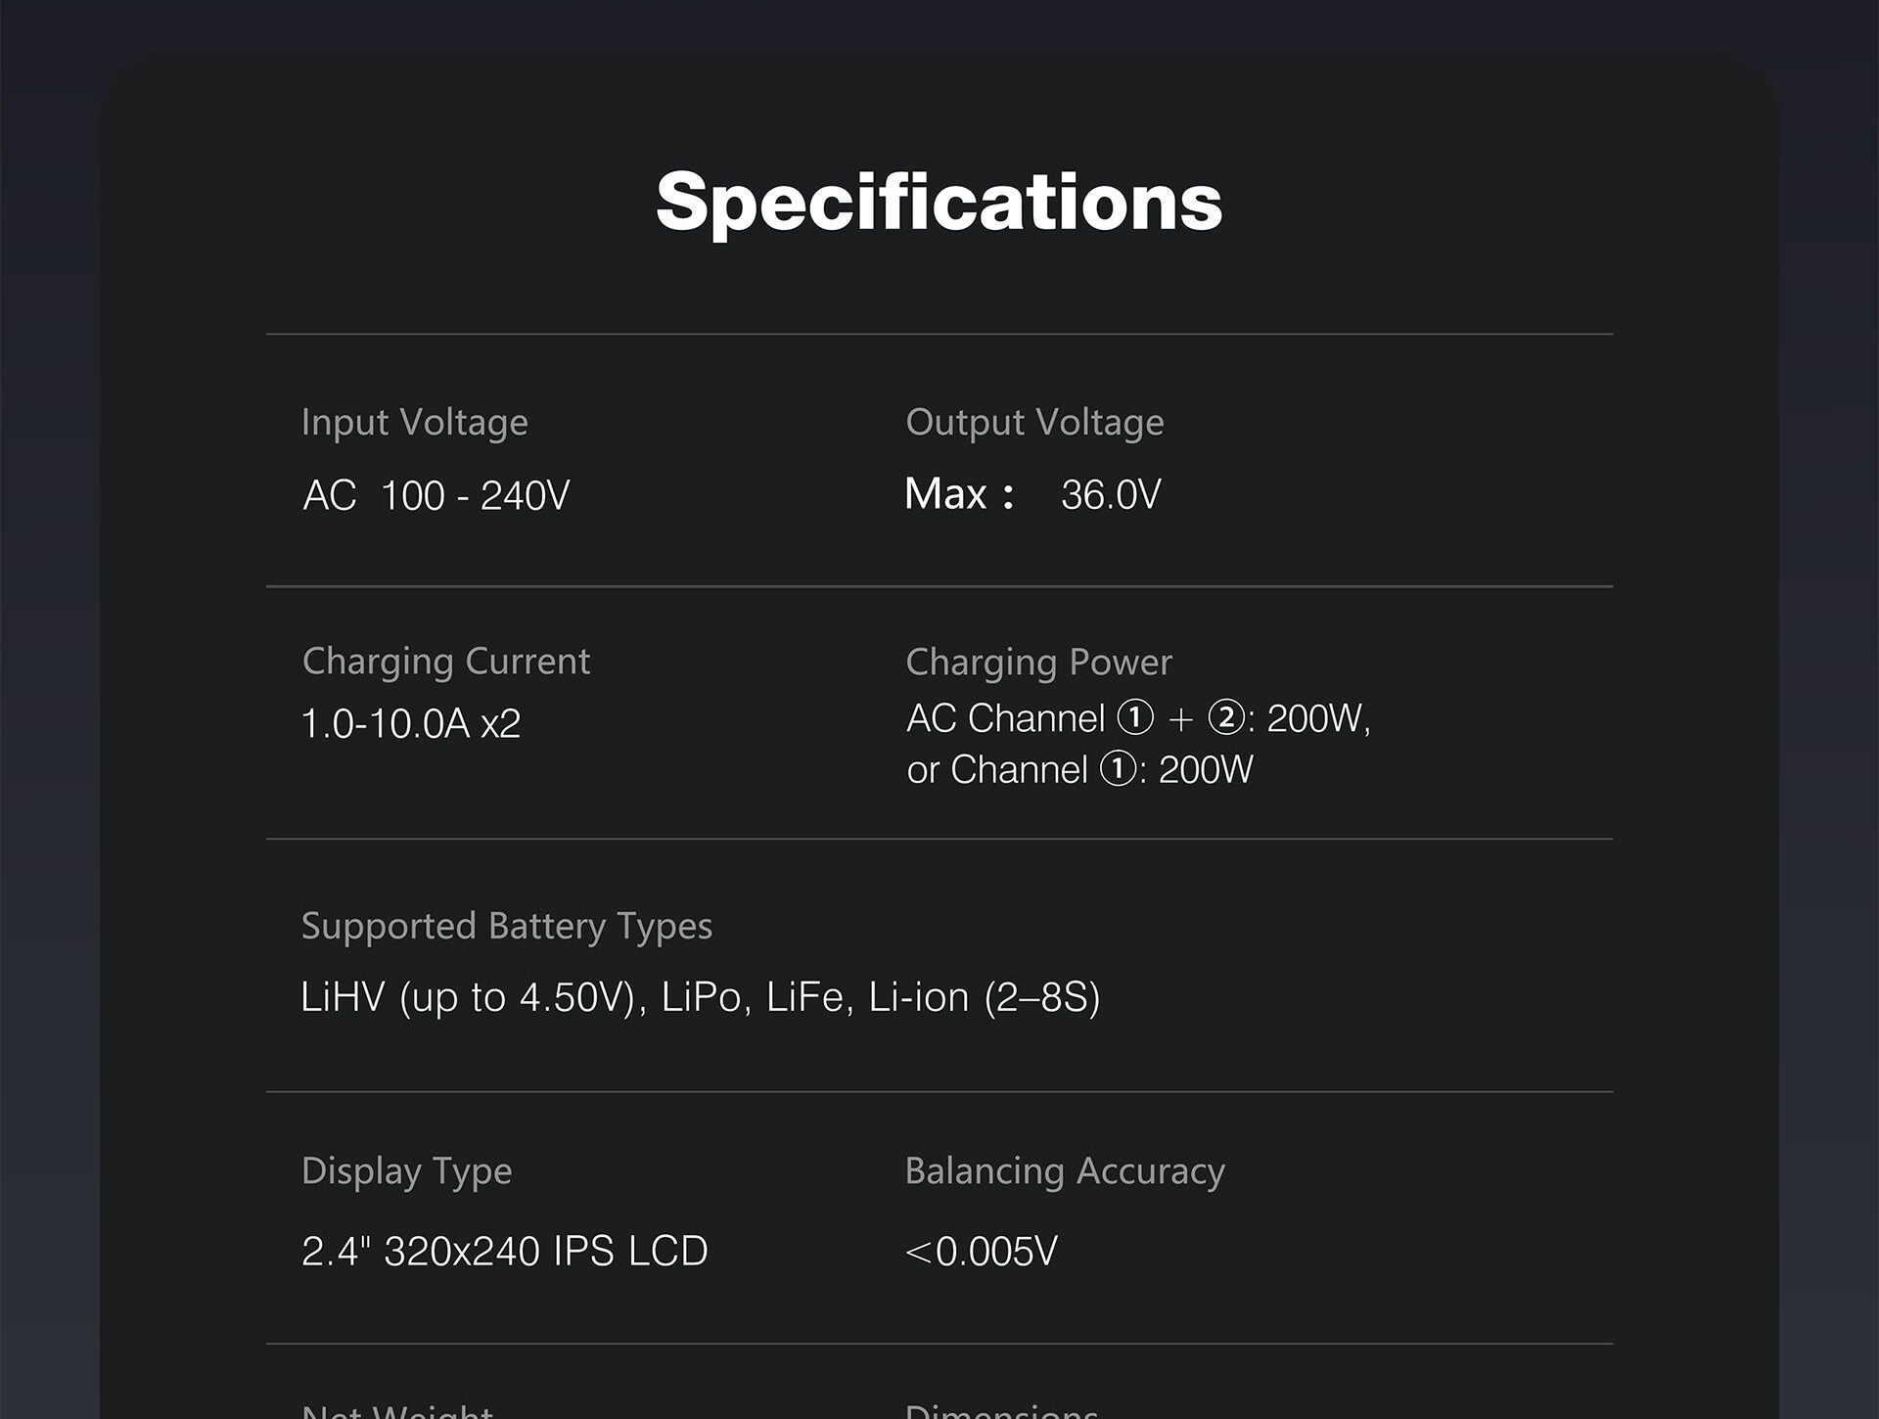Click the Output Voltage label
Screen dimensions: 1879x1419
click(x=1034, y=423)
